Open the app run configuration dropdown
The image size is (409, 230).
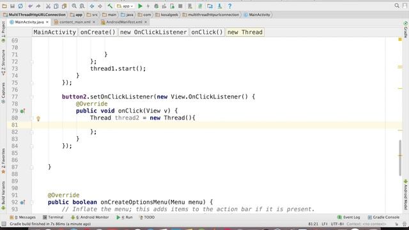pyautogui.click(x=125, y=6)
